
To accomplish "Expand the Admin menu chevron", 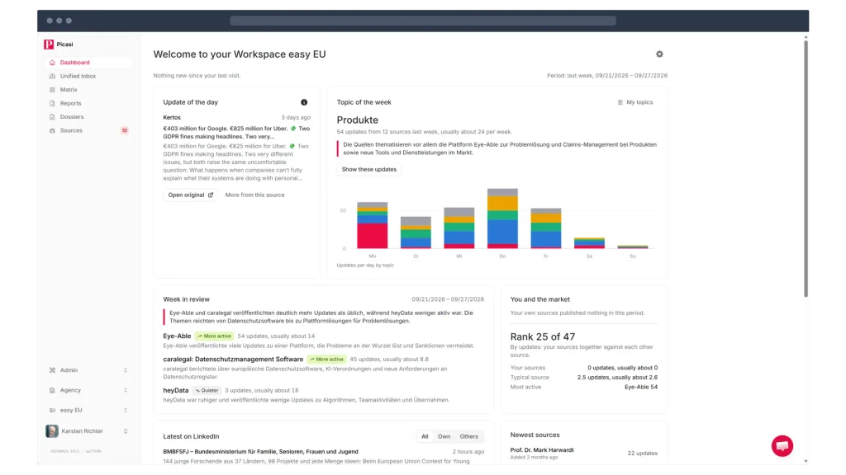I will (126, 370).
